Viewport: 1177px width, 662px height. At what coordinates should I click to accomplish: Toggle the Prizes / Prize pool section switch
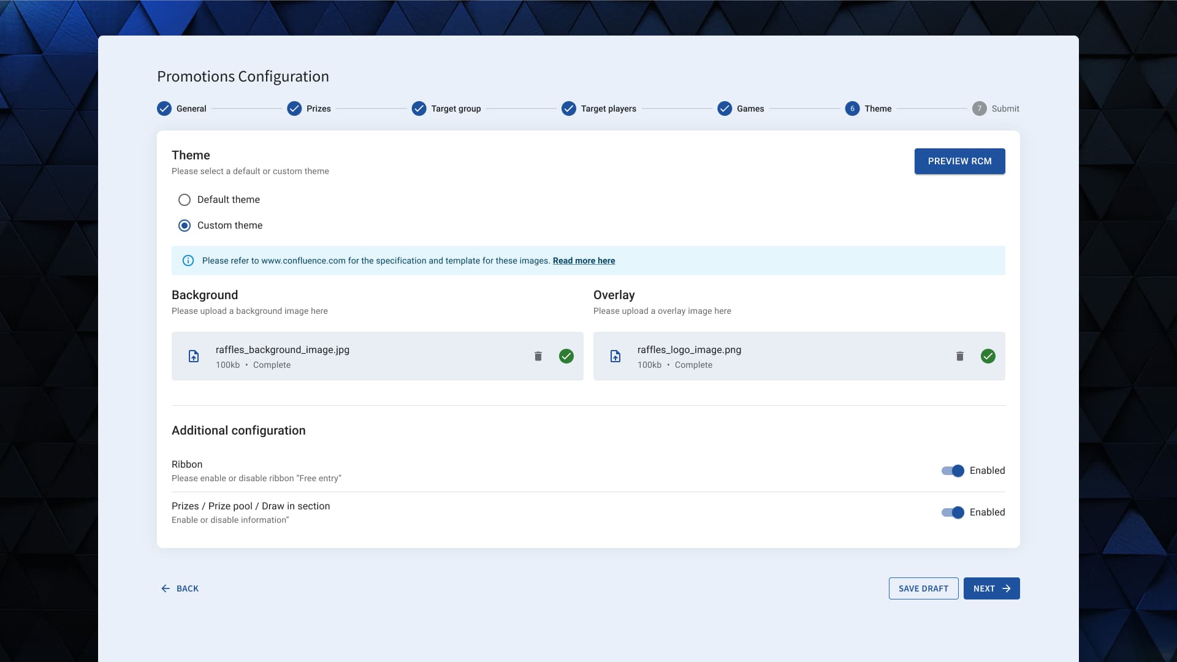[x=953, y=512]
